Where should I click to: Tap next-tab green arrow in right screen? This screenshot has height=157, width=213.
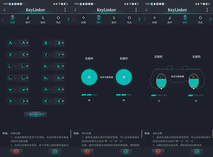(210, 20)
